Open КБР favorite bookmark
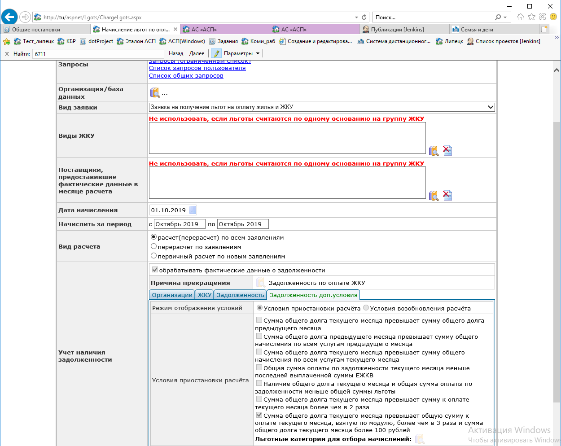The height and width of the screenshot is (446, 561). coord(66,41)
